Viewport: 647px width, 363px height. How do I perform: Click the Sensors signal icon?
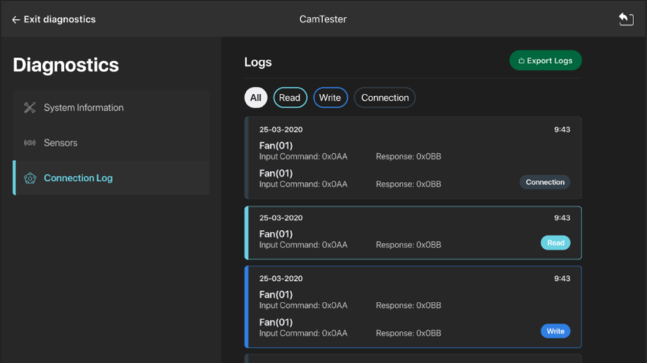[x=30, y=143]
